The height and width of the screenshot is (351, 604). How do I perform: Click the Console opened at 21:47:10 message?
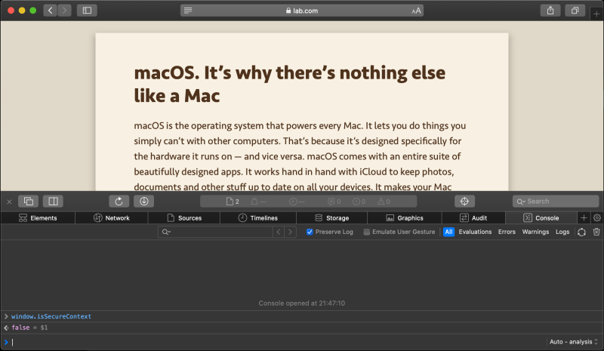301,303
